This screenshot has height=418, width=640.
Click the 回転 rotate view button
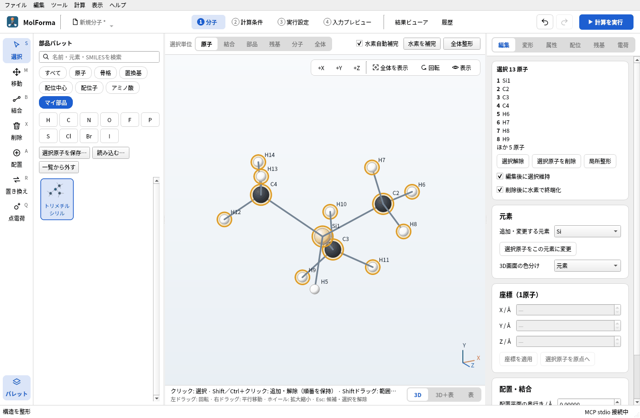point(430,68)
